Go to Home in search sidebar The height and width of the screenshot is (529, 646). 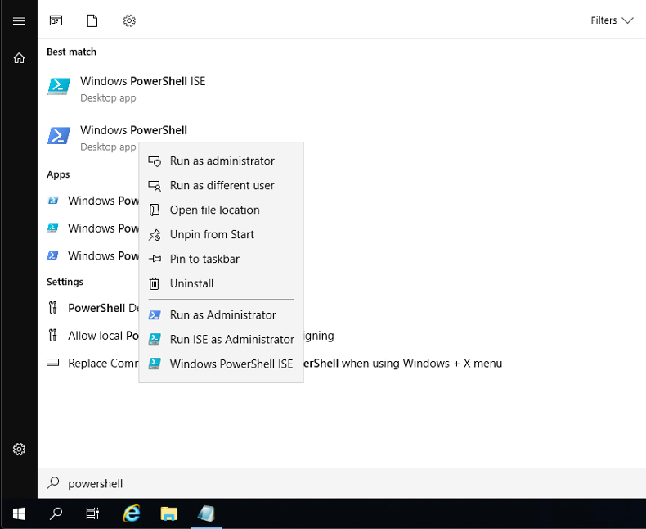pyautogui.click(x=19, y=58)
